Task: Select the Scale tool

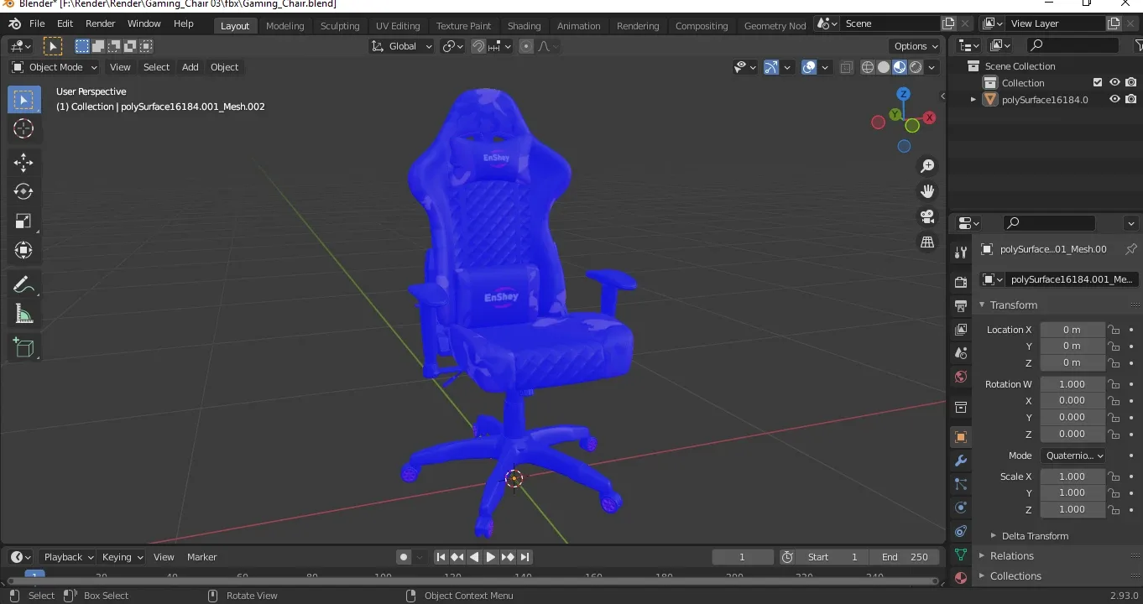Action: (x=23, y=221)
